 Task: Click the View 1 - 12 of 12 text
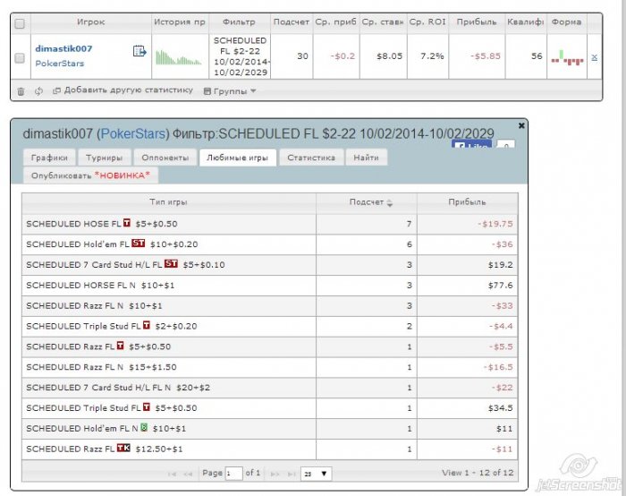478,473
